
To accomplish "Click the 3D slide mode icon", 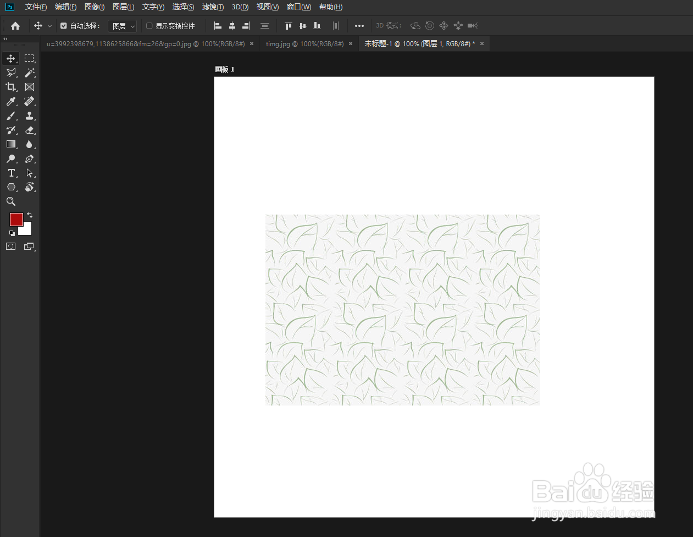I will [458, 26].
